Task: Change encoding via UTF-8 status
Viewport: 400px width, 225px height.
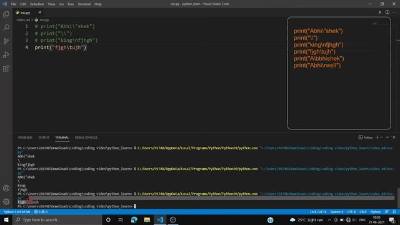Action: click(351, 212)
